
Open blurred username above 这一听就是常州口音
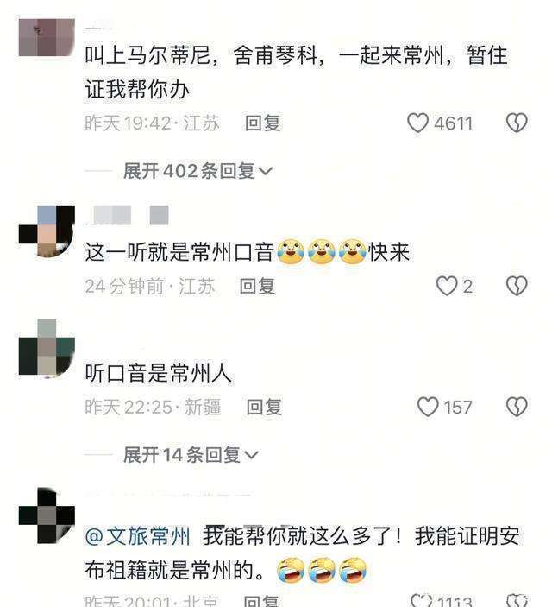point(128,215)
